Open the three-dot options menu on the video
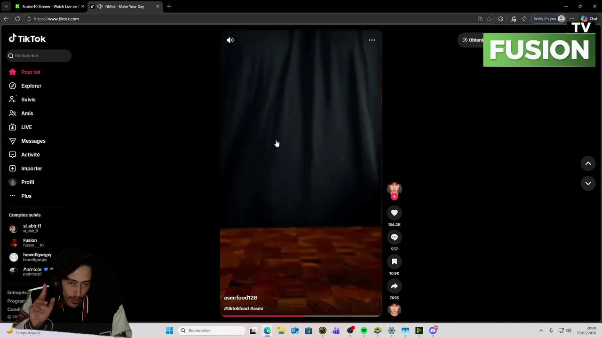 [x=372, y=40]
